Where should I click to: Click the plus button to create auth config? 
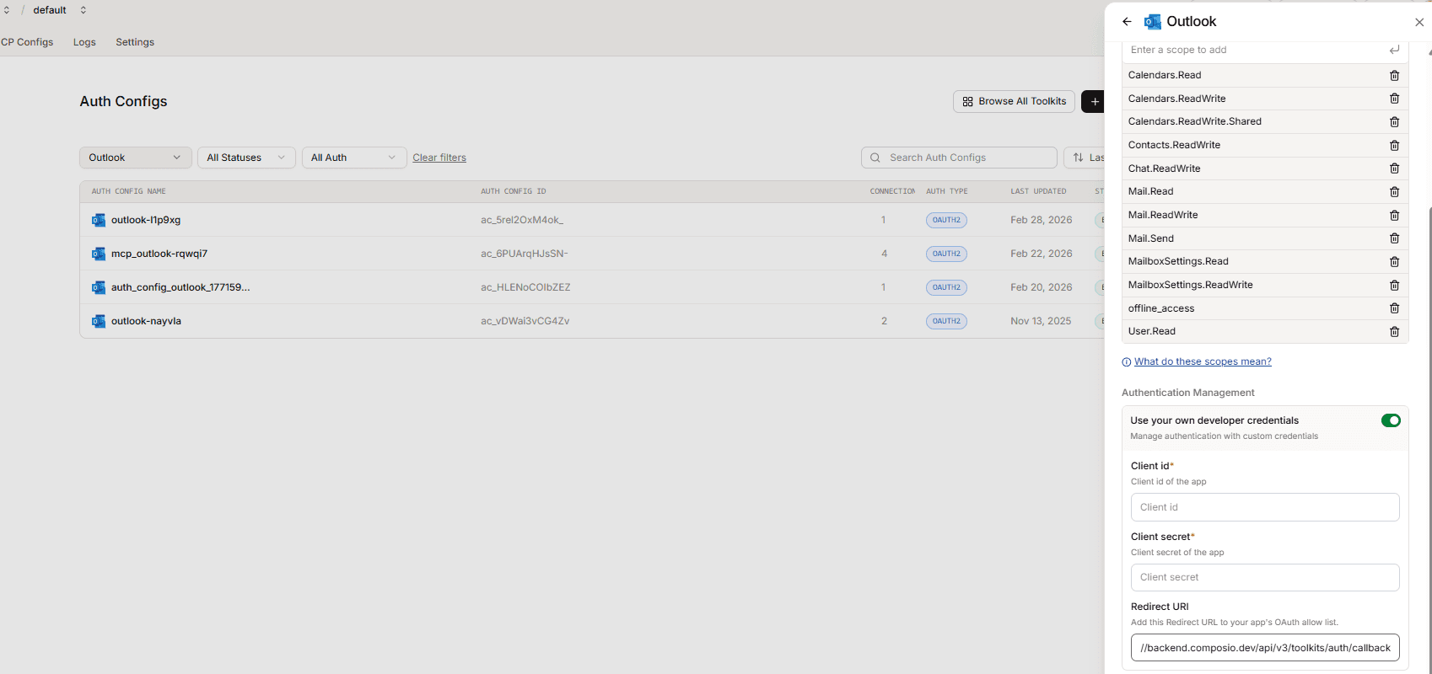click(x=1094, y=101)
